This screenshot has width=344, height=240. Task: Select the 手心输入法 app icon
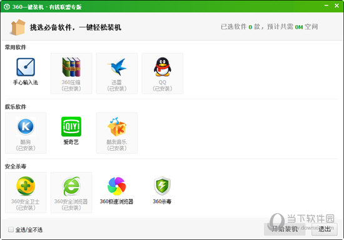coord(26,67)
